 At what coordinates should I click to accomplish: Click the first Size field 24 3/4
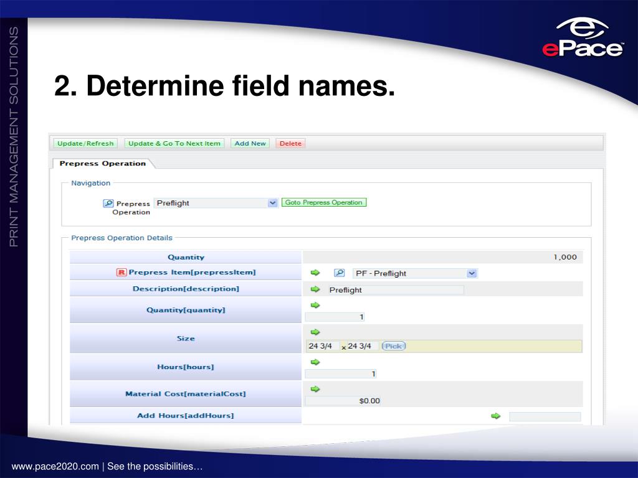pos(323,346)
